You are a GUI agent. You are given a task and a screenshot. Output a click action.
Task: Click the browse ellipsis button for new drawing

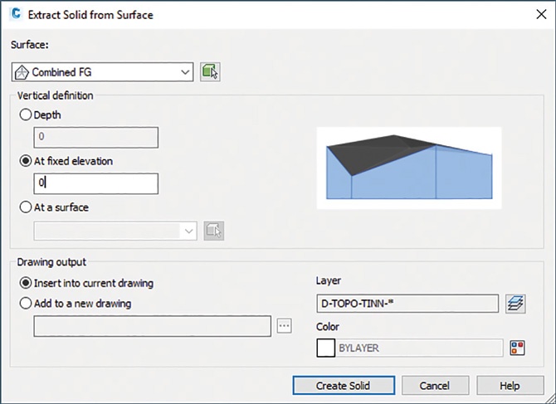coord(285,326)
